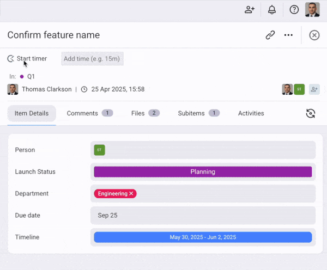This screenshot has height=270, width=327.
Task: Switch to the Comments tab
Action: click(89, 113)
